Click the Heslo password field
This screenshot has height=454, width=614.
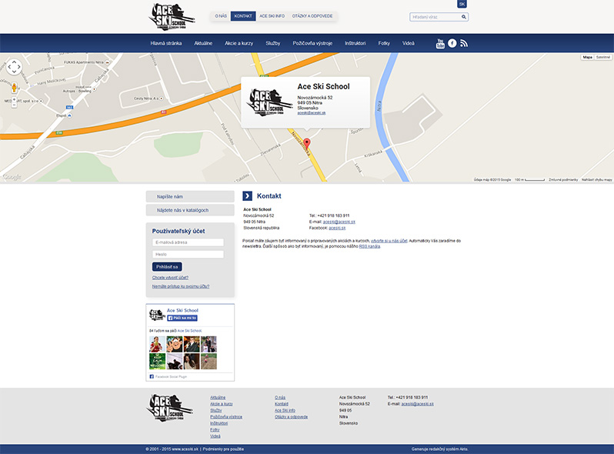(188, 255)
